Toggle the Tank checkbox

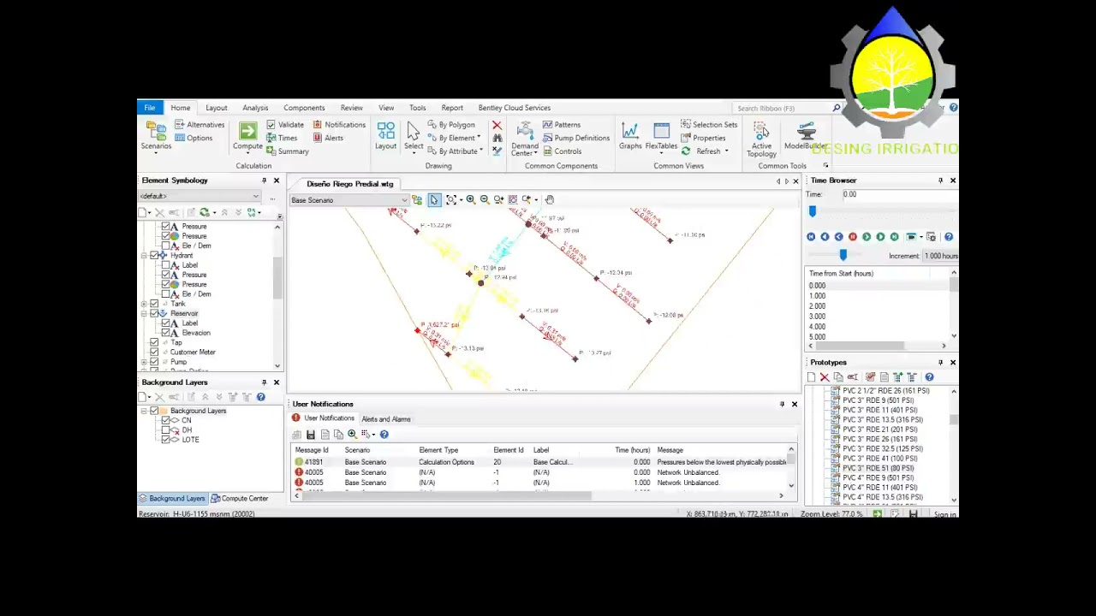pos(154,304)
